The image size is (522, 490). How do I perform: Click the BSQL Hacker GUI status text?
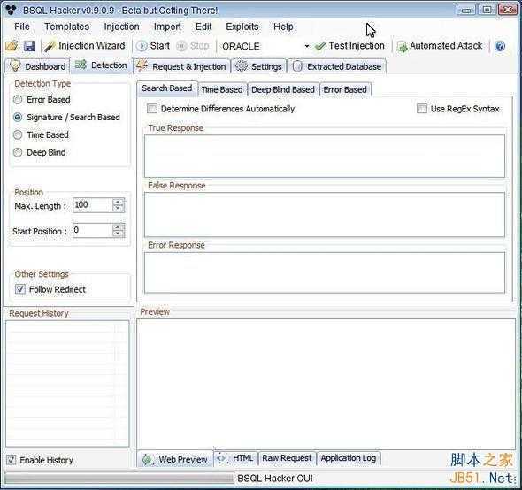pos(275,479)
